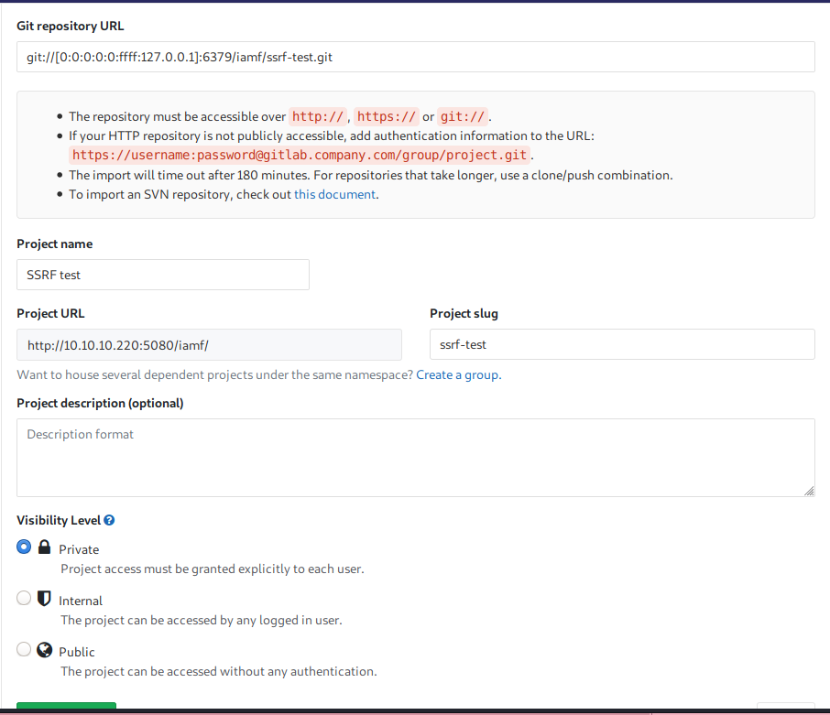Click the 'Internal' visibility label text
Image resolution: width=830 pixels, height=715 pixels.
point(81,601)
